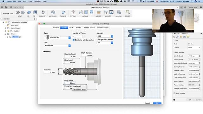Click the Setup Sheet icon in Actions
203x114 pixels.
91,12
